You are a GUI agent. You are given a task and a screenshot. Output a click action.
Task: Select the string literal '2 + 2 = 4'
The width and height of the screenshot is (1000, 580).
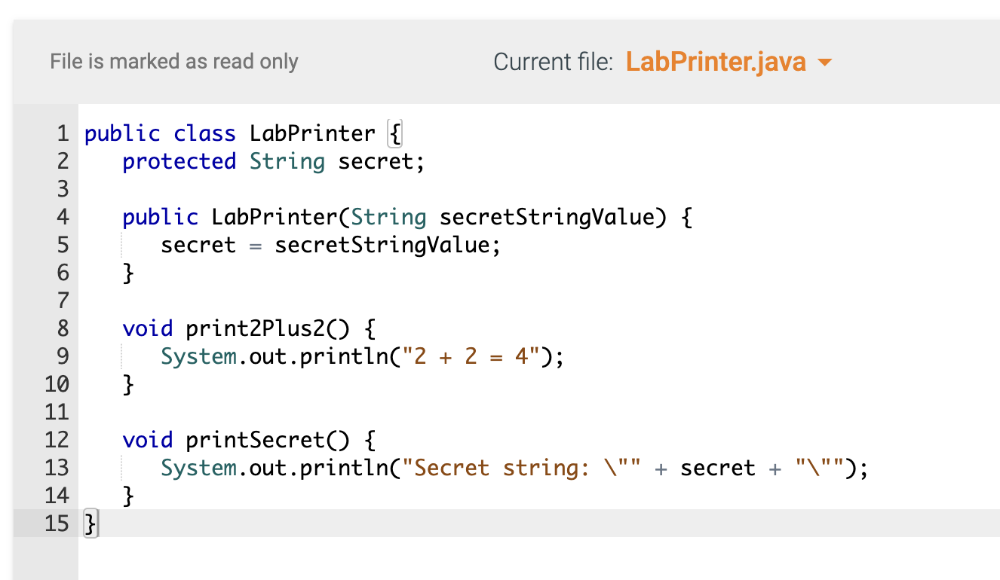[x=469, y=356]
